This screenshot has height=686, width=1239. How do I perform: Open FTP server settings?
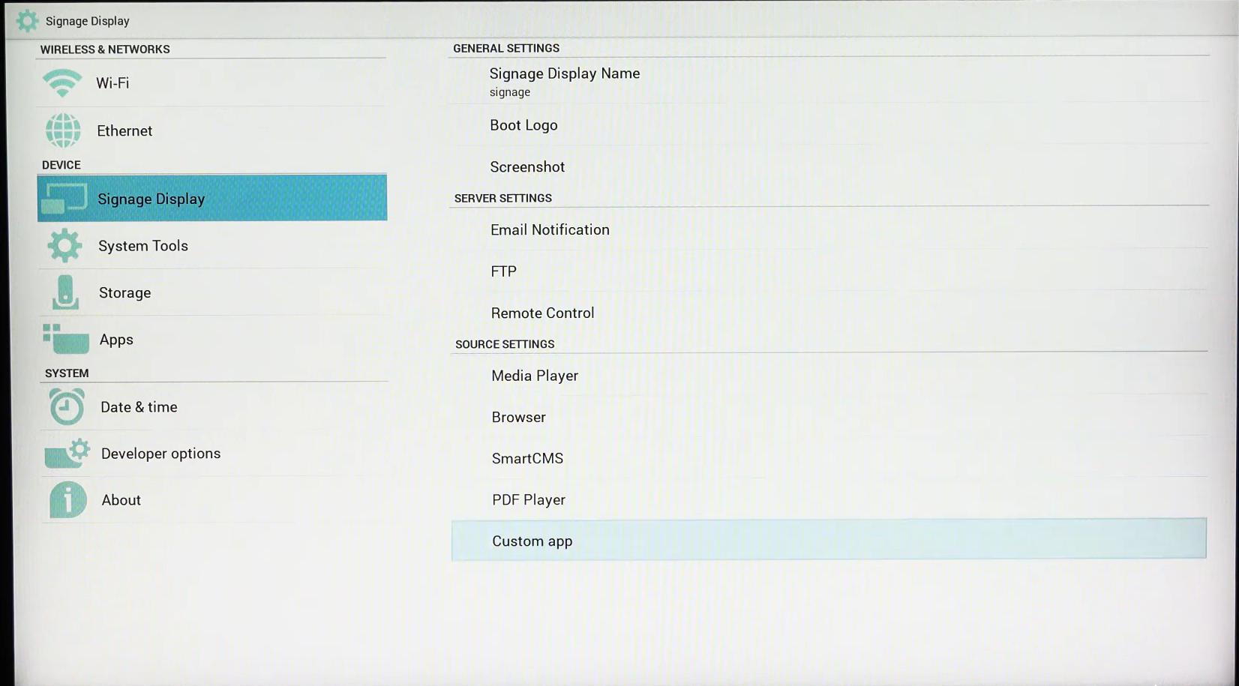pyautogui.click(x=829, y=271)
